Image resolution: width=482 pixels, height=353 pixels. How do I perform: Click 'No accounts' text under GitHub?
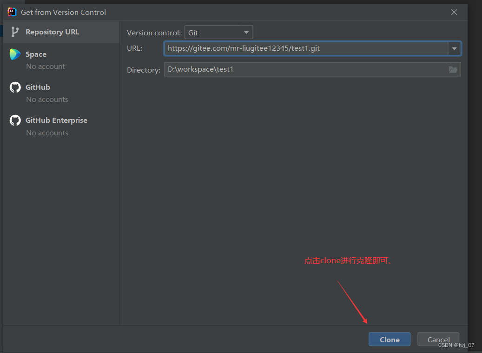pos(47,100)
